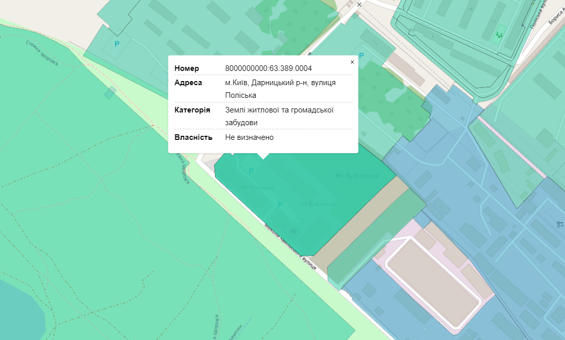This screenshot has height=340, width=565.
Task: Click building number 18 on map
Action: (x=470, y=10)
